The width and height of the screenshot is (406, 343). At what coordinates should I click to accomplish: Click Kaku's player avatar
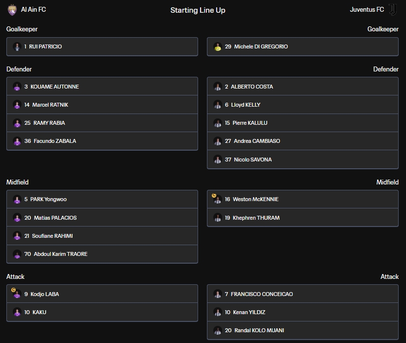coord(17,312)
